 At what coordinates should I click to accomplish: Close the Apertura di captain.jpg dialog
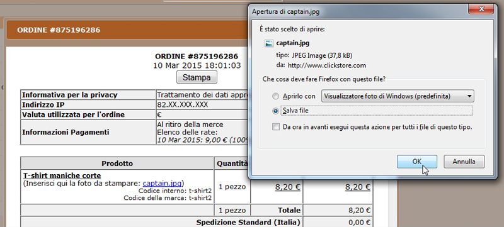481,9
